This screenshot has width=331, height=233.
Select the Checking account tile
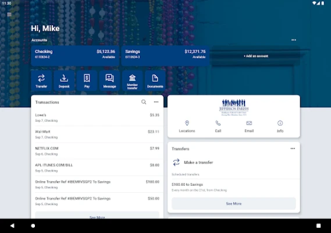click(x=75, y=56)
